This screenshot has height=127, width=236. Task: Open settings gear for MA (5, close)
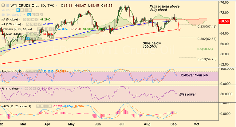coord(29,19)
